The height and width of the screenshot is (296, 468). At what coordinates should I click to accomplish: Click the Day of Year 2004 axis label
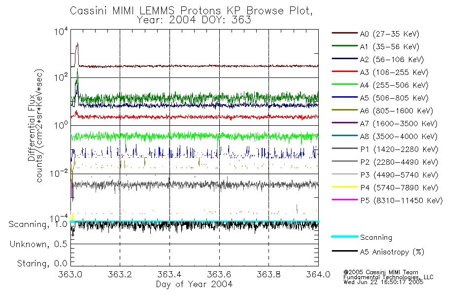(x=194, y=284)
